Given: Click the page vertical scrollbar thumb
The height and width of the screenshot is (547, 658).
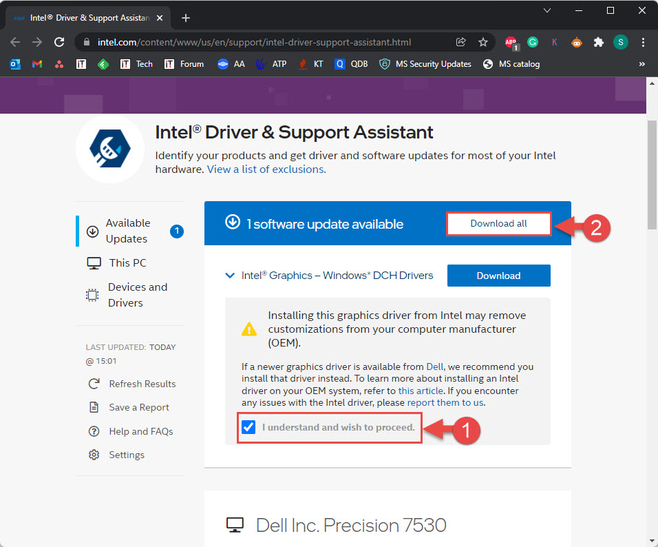Looking at the screenshot, I should [x=652, y=174].
